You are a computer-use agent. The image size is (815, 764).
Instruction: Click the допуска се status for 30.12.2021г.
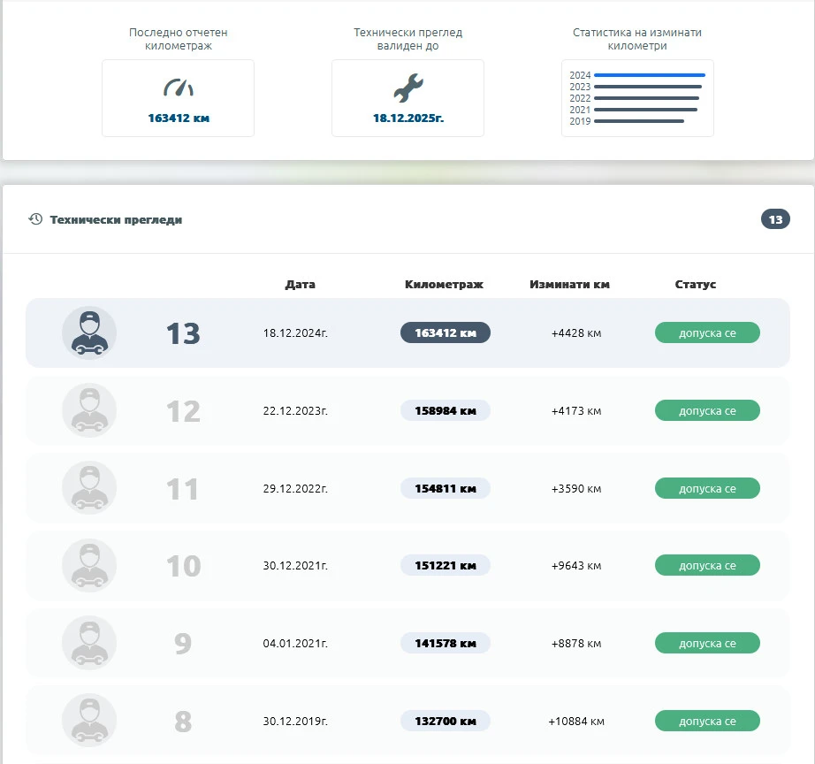tap(707, 566)
